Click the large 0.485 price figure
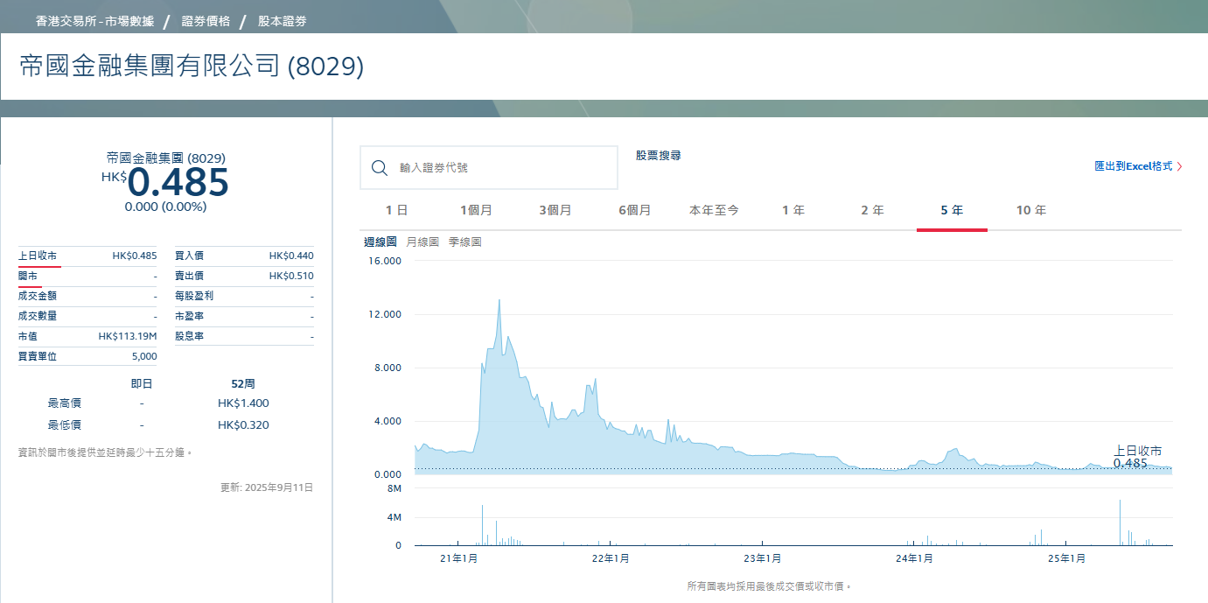The image size is (1208, 603). [178, 183]
